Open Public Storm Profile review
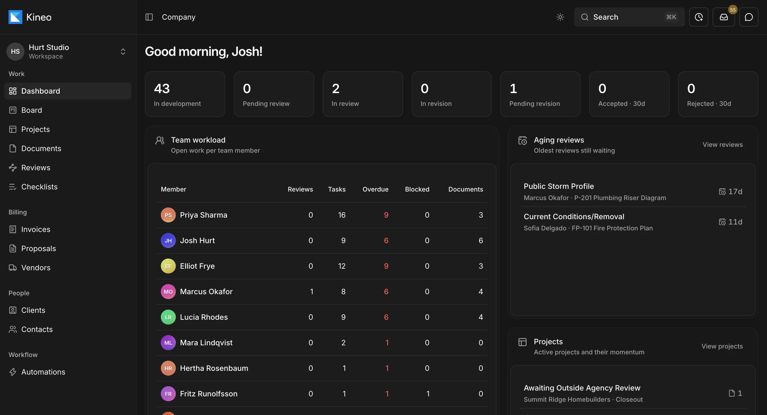Viewport: 767px width, 415px height. tap(633, 192)
